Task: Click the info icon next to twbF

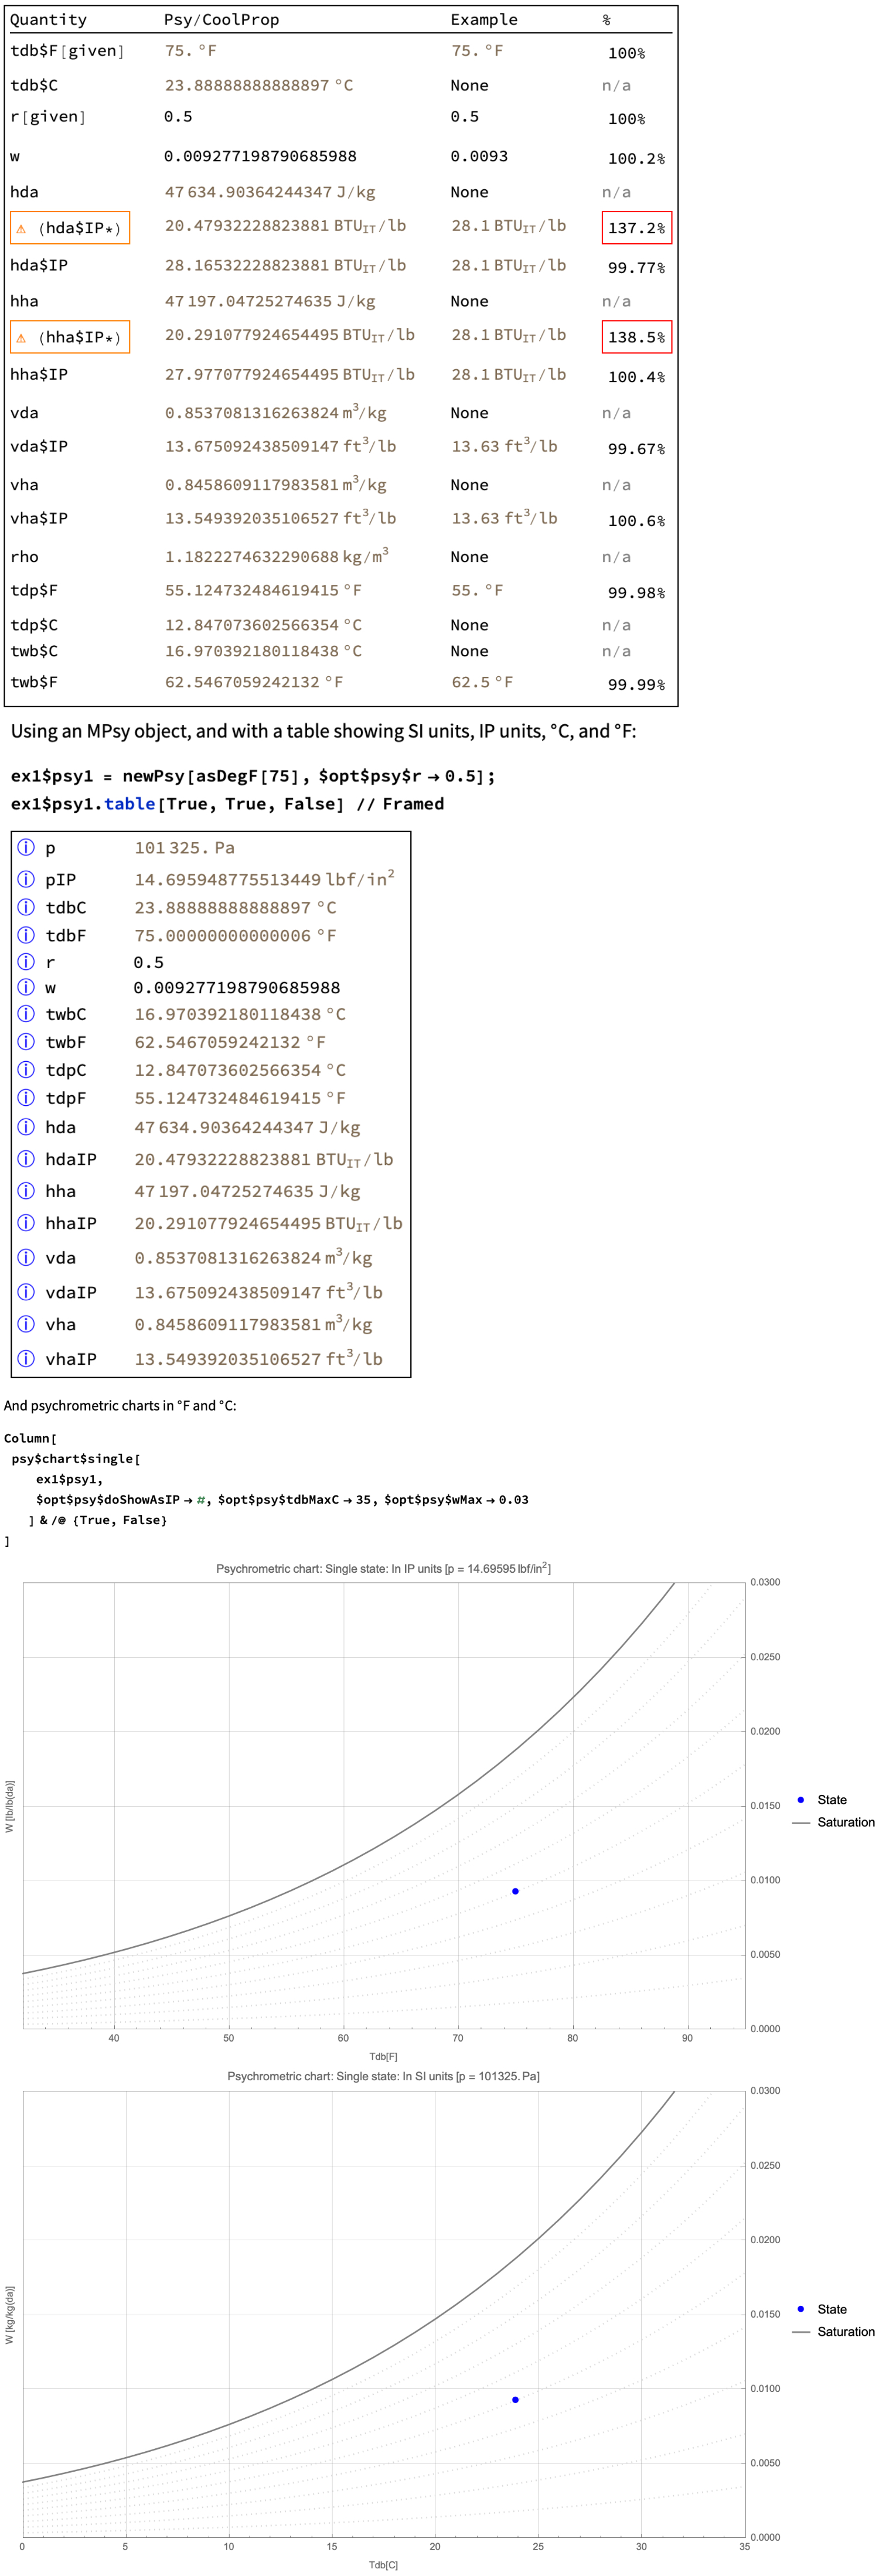Action: (x=26, y=1041)
